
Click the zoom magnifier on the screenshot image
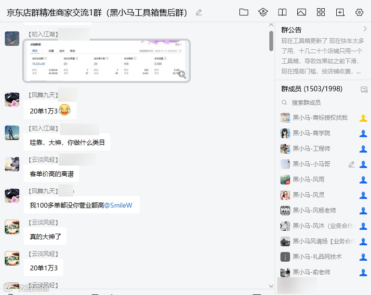(182, 74)
